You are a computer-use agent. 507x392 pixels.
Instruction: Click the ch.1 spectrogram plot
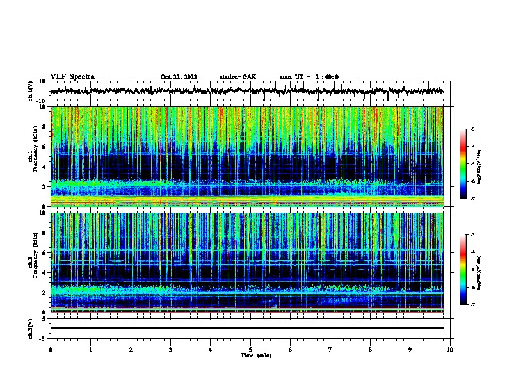click(246, 156)
